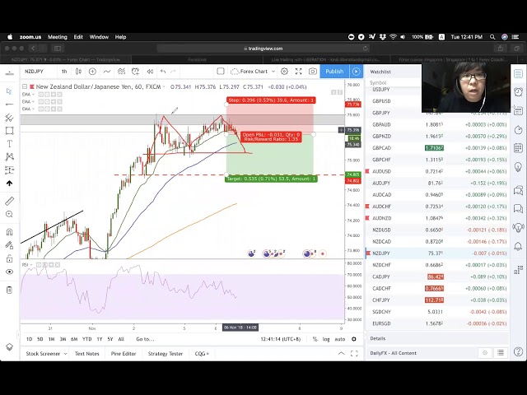Open chart settings gear icon
Screen dimensions: 527x395
click(x=285, y=72)
